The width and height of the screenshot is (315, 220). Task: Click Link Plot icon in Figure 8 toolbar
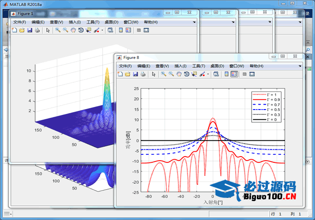tap(216, 74)
